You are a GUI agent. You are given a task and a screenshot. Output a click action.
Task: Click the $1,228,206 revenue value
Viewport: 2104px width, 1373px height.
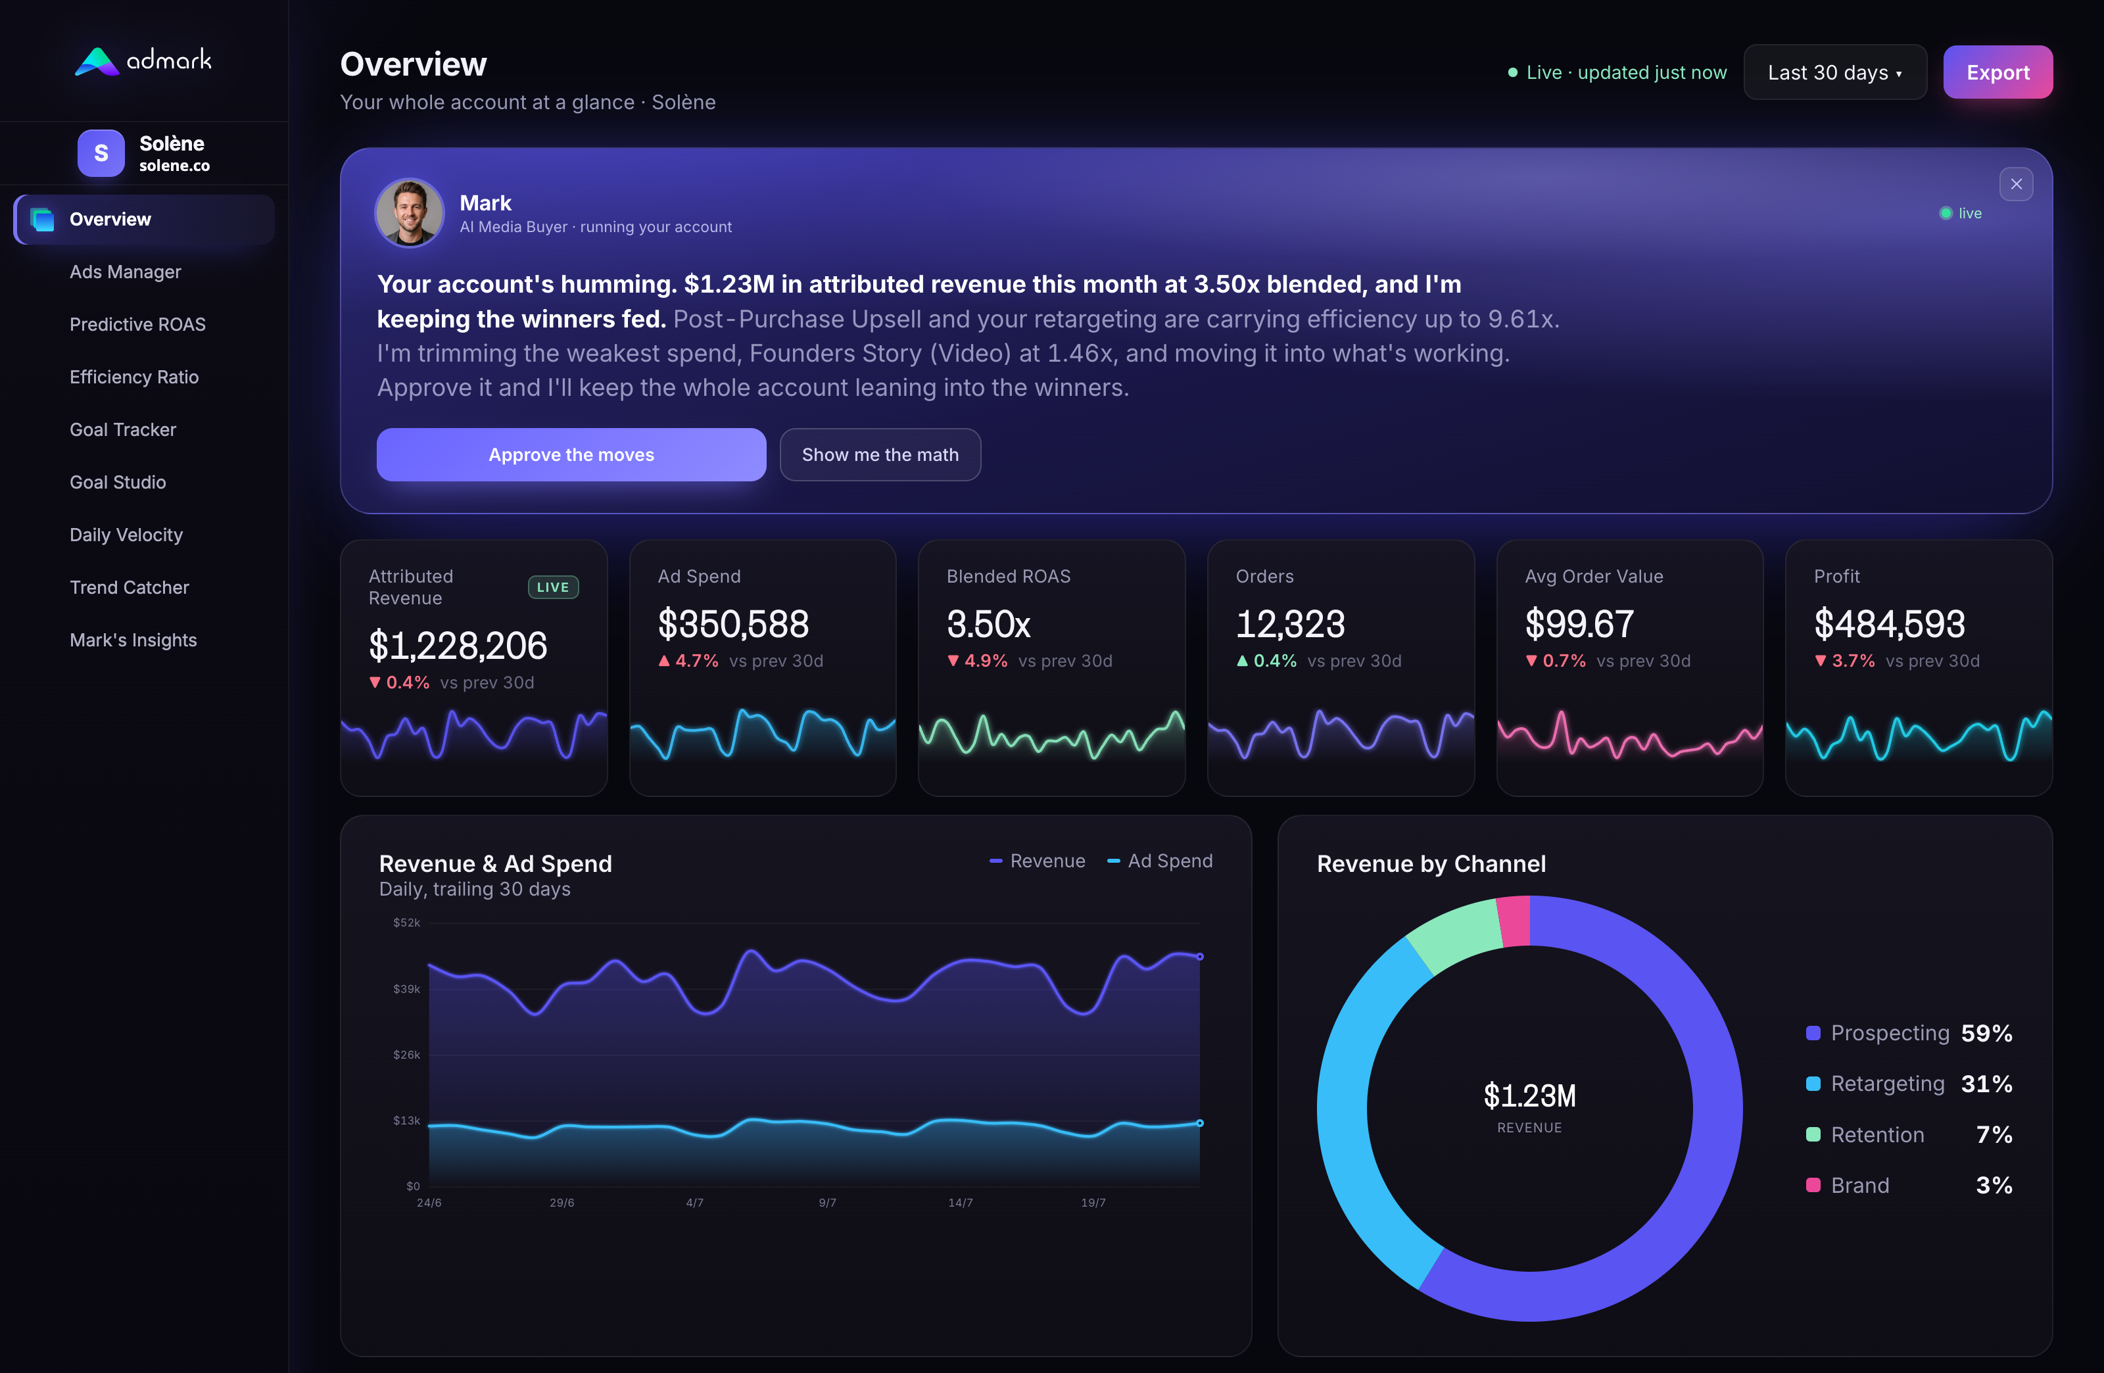(x=458, y=645)
